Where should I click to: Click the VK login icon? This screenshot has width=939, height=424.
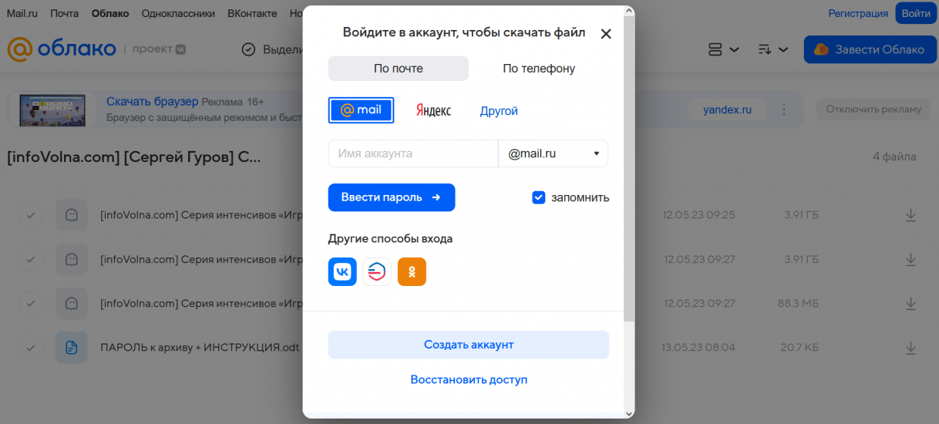pyautogui.click(x=342, y=271)
